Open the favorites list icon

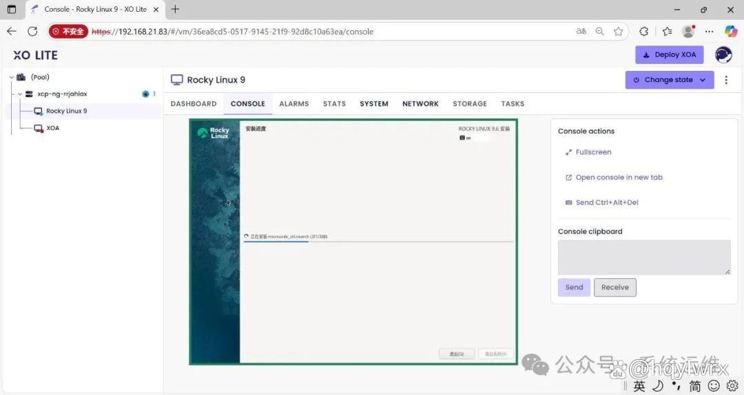pos(667,31)
